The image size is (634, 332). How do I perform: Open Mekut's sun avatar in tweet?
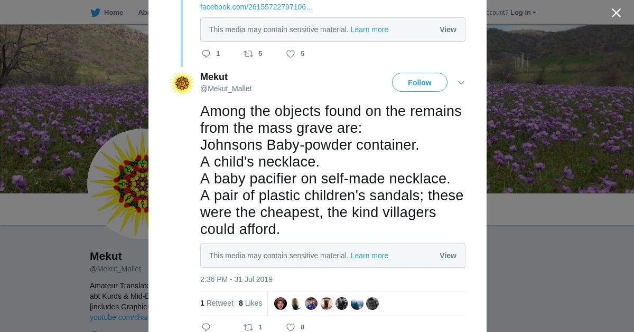point(182,83)
